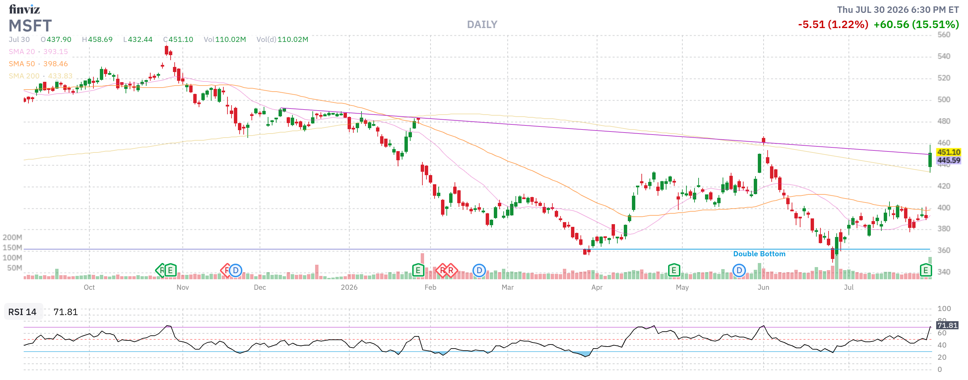Open the green E earnings marker before November

170,270
